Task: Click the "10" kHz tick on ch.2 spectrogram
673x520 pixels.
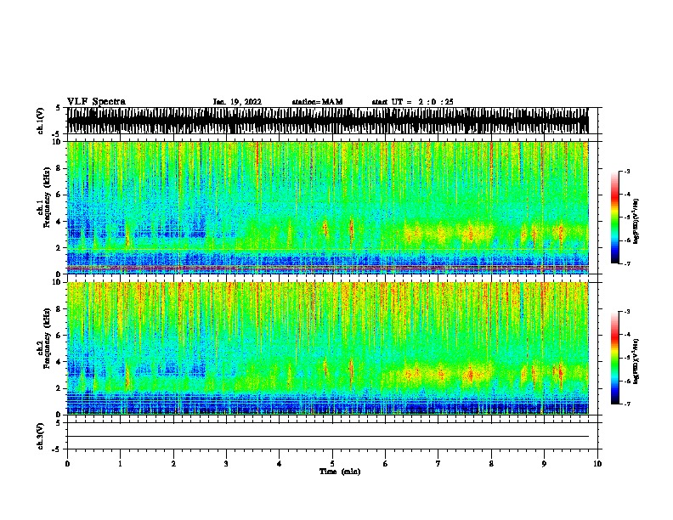Action: pyautogui.click(x=58, y=282)
